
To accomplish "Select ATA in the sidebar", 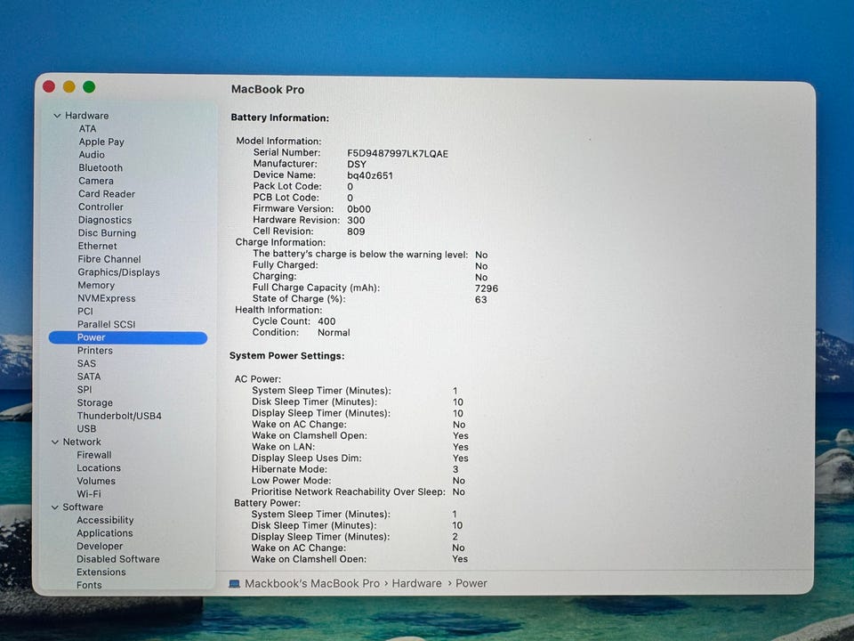I will (x=87, y=128).
